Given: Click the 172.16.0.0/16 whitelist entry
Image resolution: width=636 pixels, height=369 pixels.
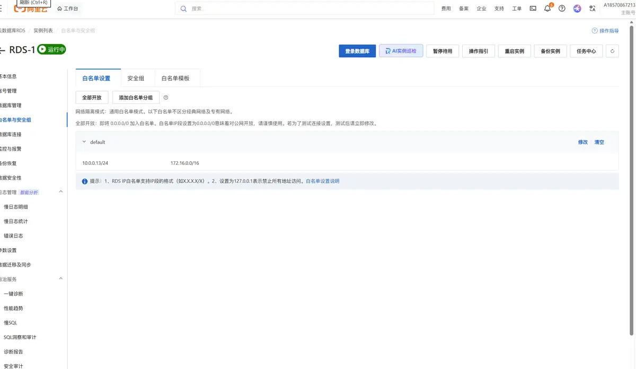Looking at the screenshot, I should tap(185, 163).
